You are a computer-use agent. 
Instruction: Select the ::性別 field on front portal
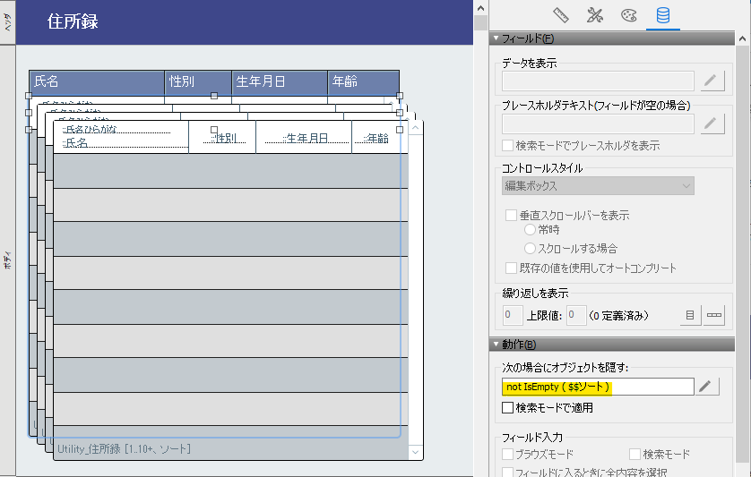point(225,139)
